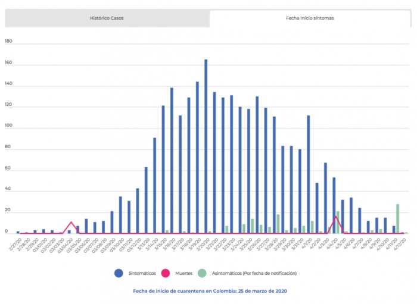Screen dimensions: 417x304
Task: Click the green bar at 3/28/20
Action: point(278,224)
